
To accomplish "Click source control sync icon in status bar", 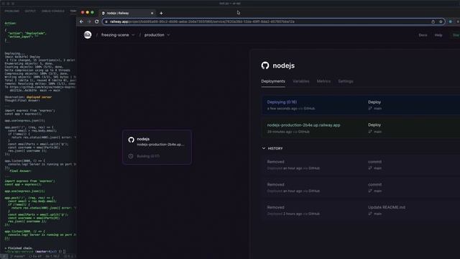I will 30,256.
